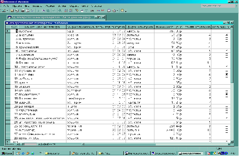Viewport: 239px width, 156px height.
Task: Click the Paste clipboard icon
Action: tap(48, 11)
